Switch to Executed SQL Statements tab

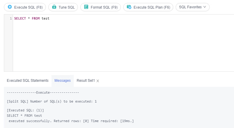coord(28,81)
